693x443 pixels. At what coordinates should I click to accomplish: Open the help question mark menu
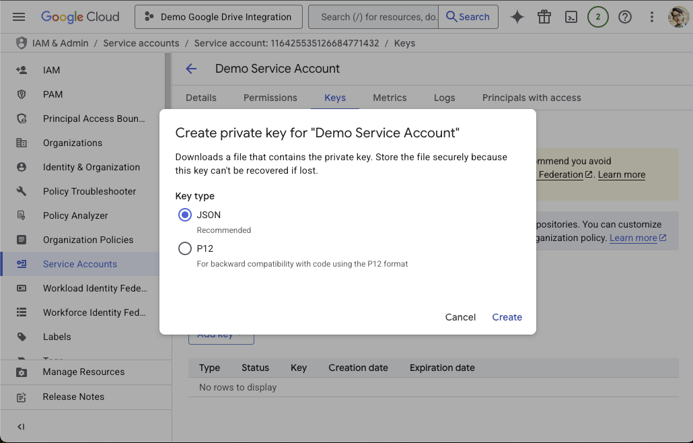(625, 18)
